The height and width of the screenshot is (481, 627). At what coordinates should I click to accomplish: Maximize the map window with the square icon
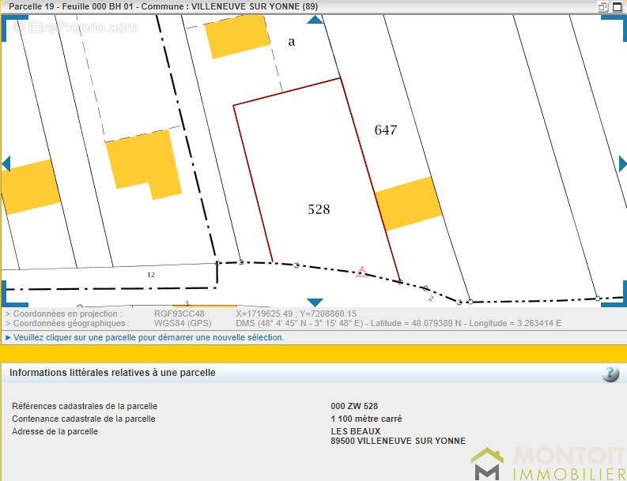[x=618, y=7]
